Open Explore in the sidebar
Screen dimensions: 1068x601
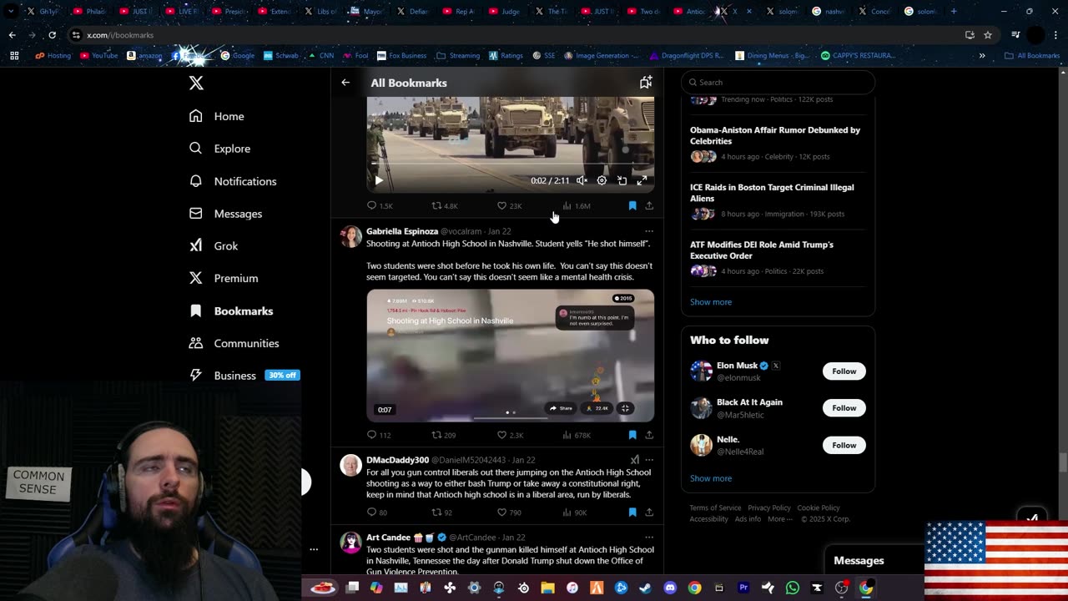(220, 149)
